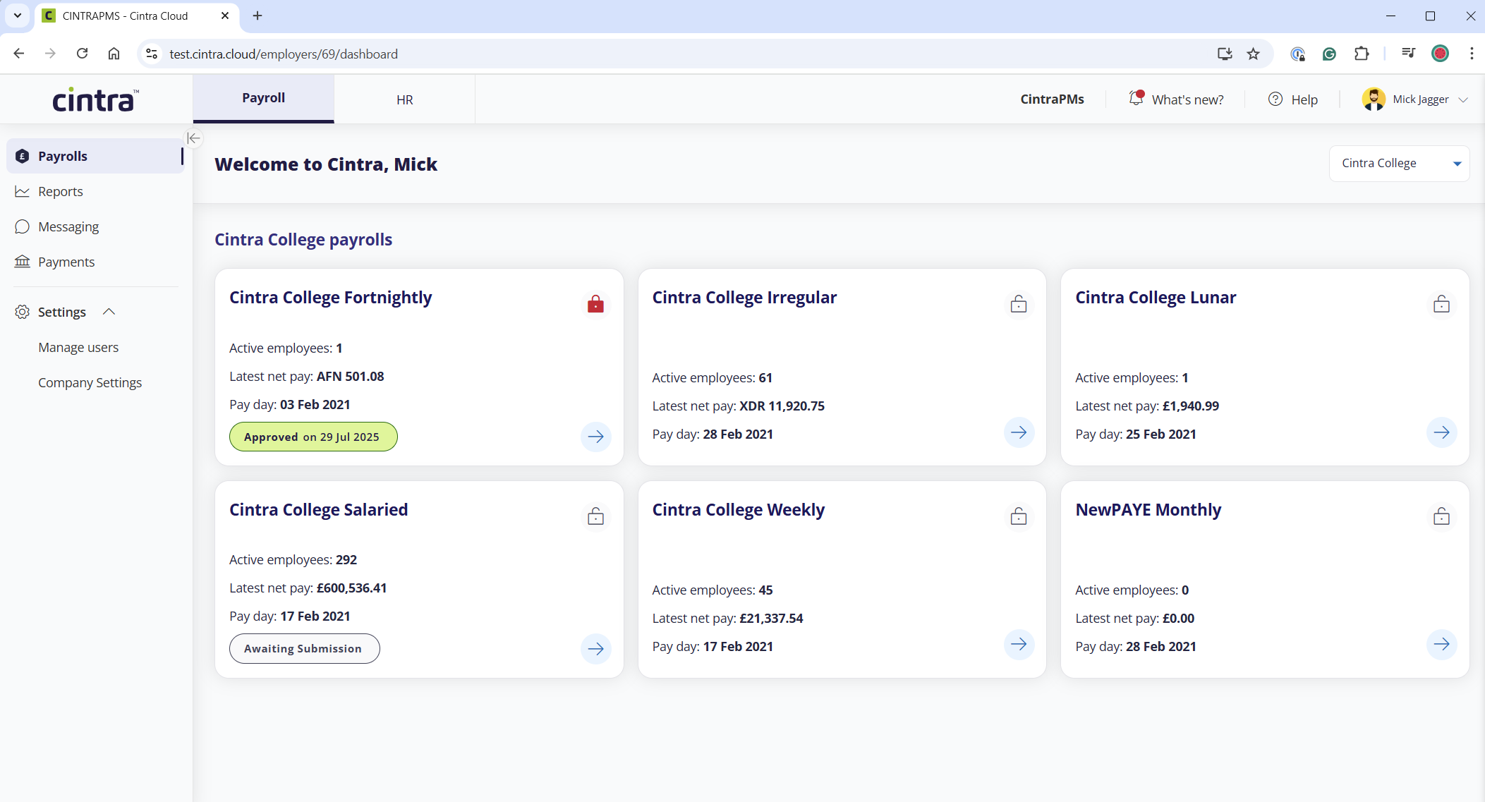Click the Payments bank icon
The height and width of the screenshot is (802, 1485).
[x=23, y=262]
